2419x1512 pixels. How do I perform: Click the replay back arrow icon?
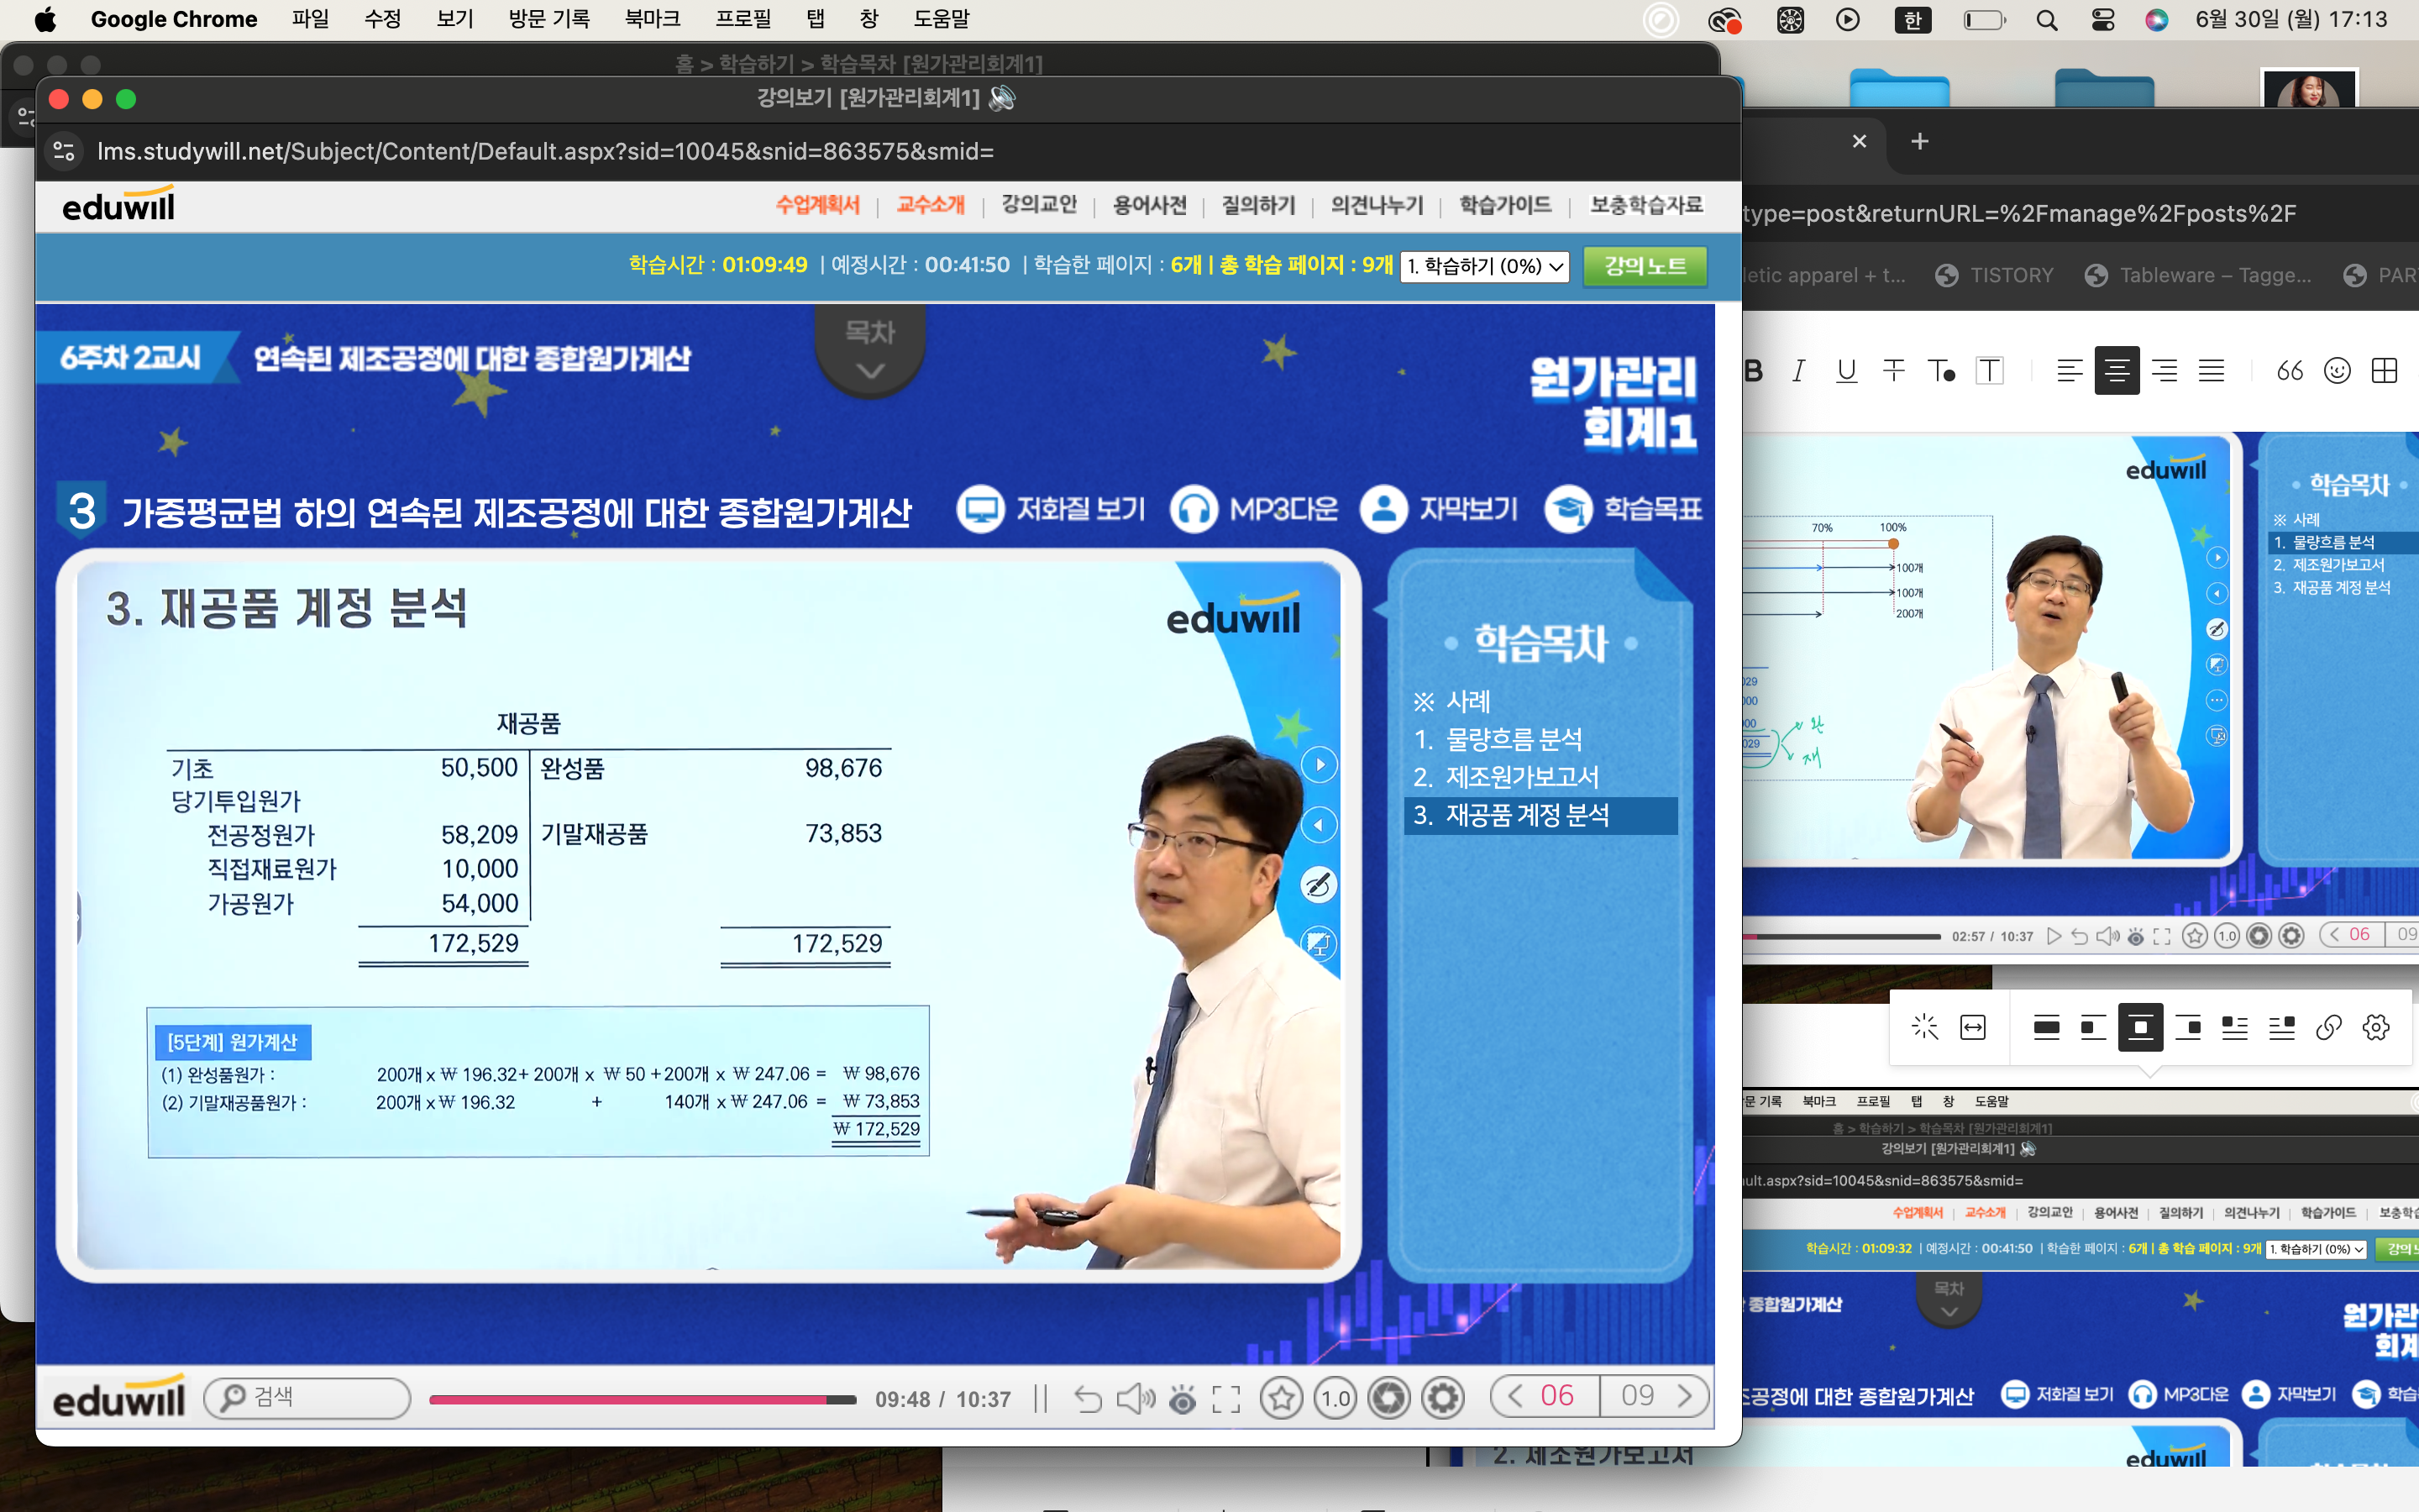[1088, 1398]
